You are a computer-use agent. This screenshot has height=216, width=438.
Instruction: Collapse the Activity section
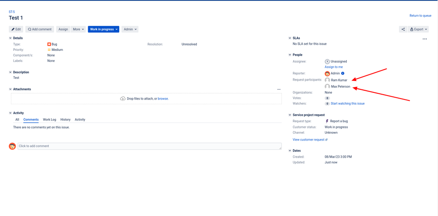11,113
